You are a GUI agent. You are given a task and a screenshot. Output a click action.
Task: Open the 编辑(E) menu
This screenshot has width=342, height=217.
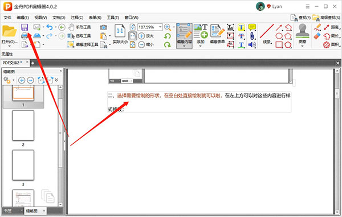tap(23, 18)
